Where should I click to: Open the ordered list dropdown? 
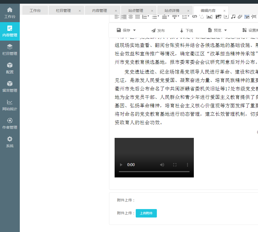148,17
